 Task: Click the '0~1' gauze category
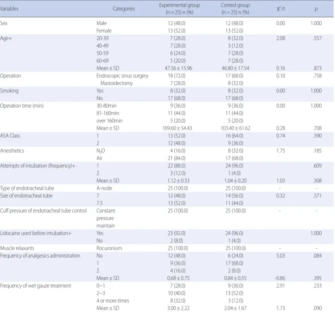(x=101, y=286)
